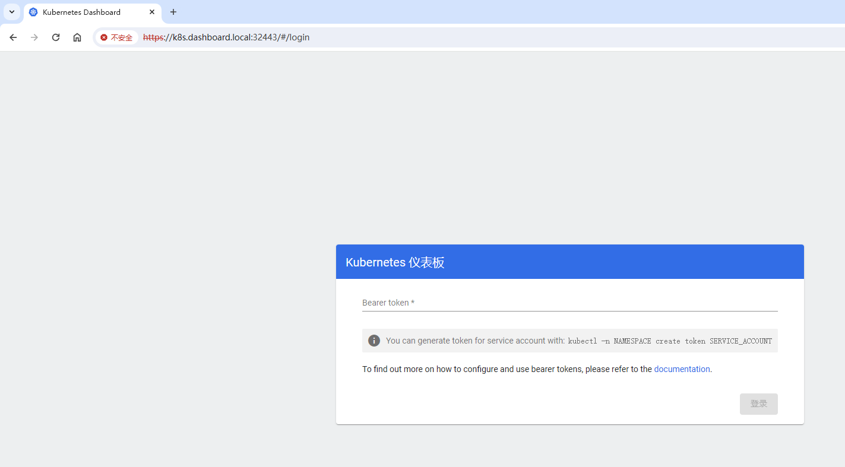Screen dimensions: 845x467
Task: Click the info icon beside token hint
Action: tap(374, 341)
